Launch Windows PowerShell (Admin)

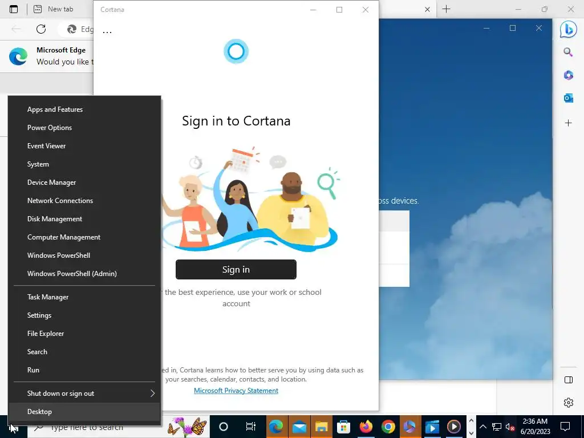[x=85, y=274]
